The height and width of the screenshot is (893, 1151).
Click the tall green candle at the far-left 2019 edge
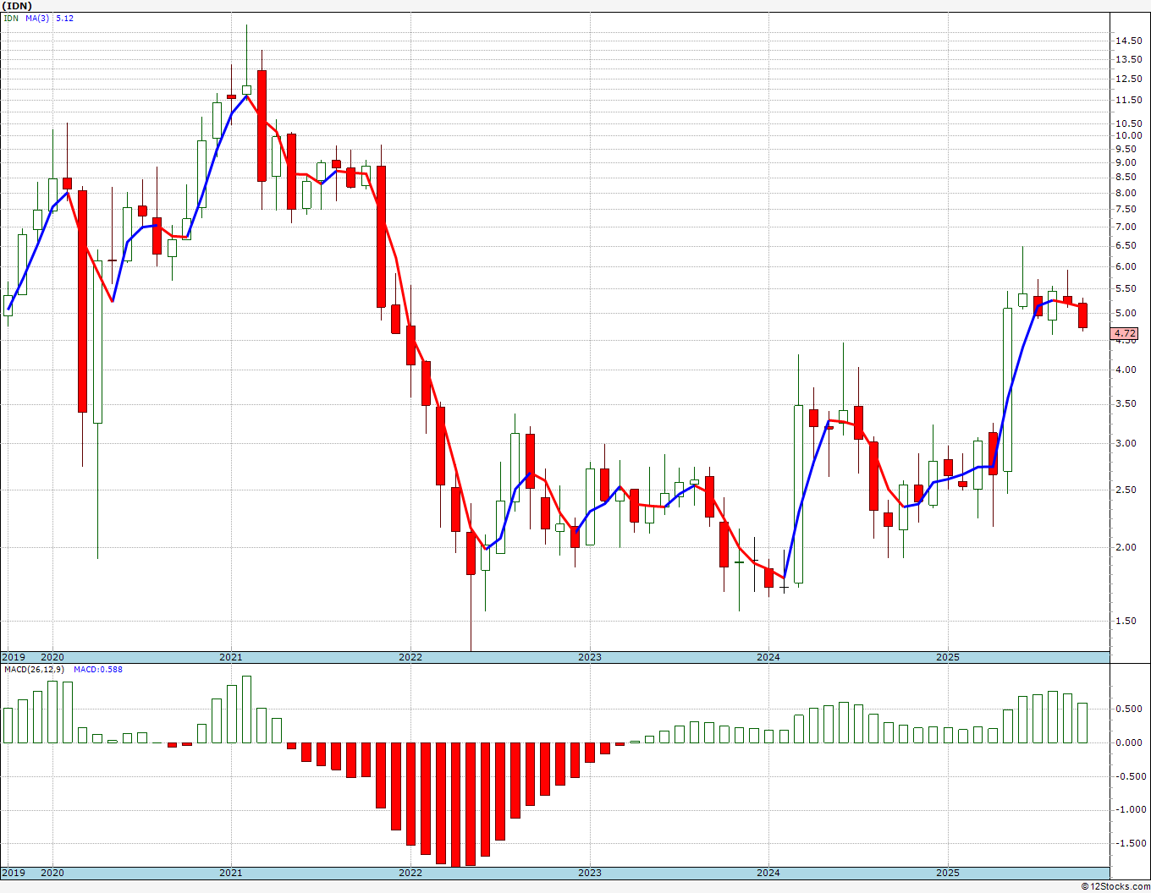click(x=22, y=265)
